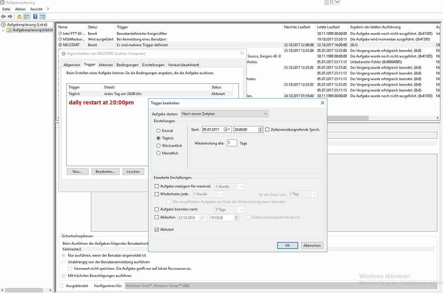443x293 pixels.
Task: Toggle the action pane toolbar icon
Action: [43, 17]
